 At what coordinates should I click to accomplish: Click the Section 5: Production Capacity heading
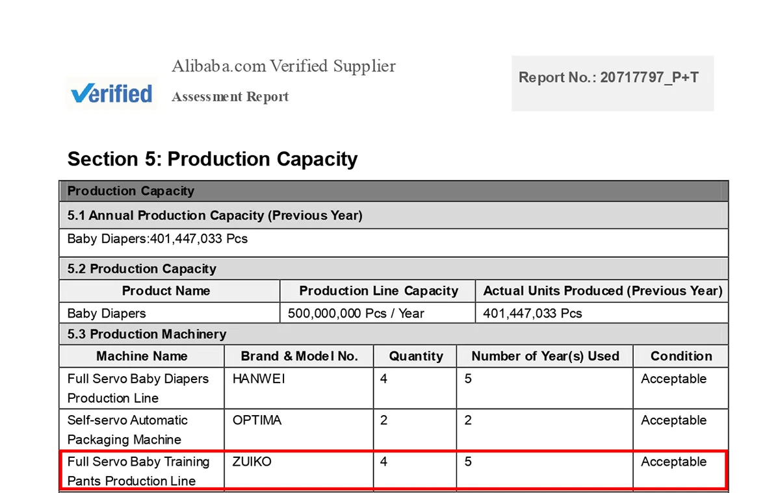[213, 159]
